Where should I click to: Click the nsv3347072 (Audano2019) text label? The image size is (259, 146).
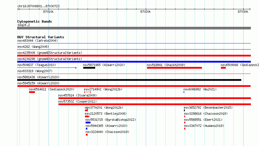204,126
